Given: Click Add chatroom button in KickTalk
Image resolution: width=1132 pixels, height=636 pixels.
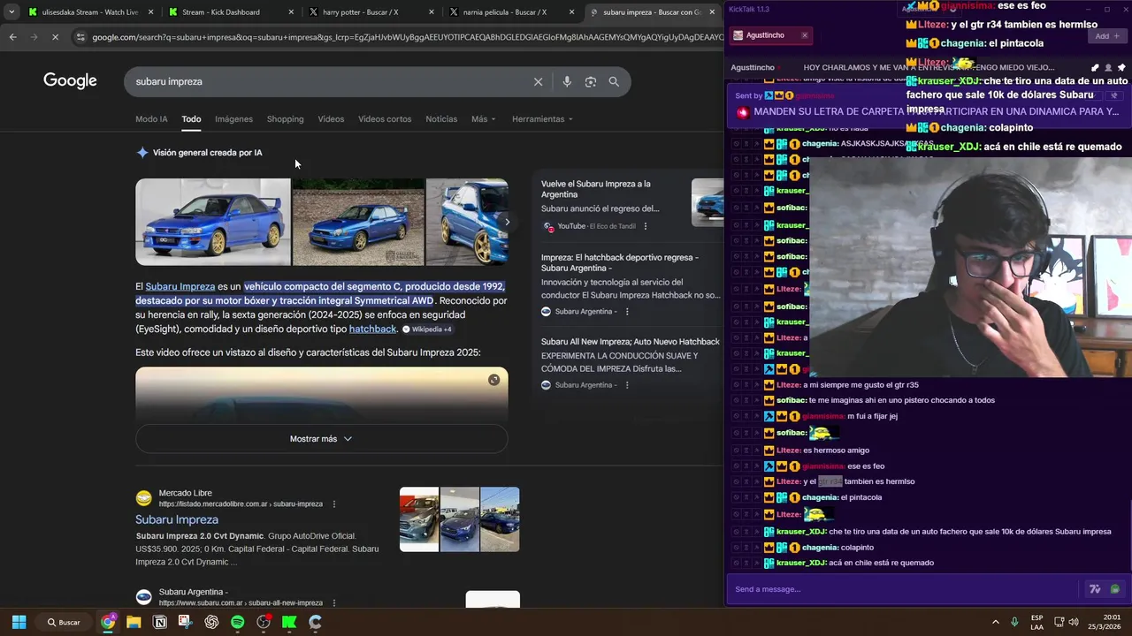Looking at the screenshot, I should (1106, 36).
